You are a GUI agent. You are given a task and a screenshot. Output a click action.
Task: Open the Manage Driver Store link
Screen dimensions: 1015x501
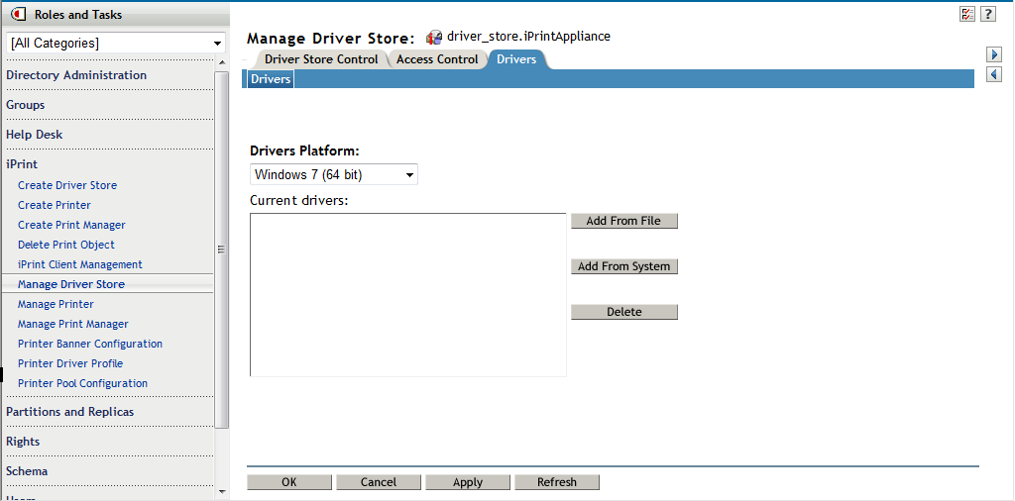(71, 284)
